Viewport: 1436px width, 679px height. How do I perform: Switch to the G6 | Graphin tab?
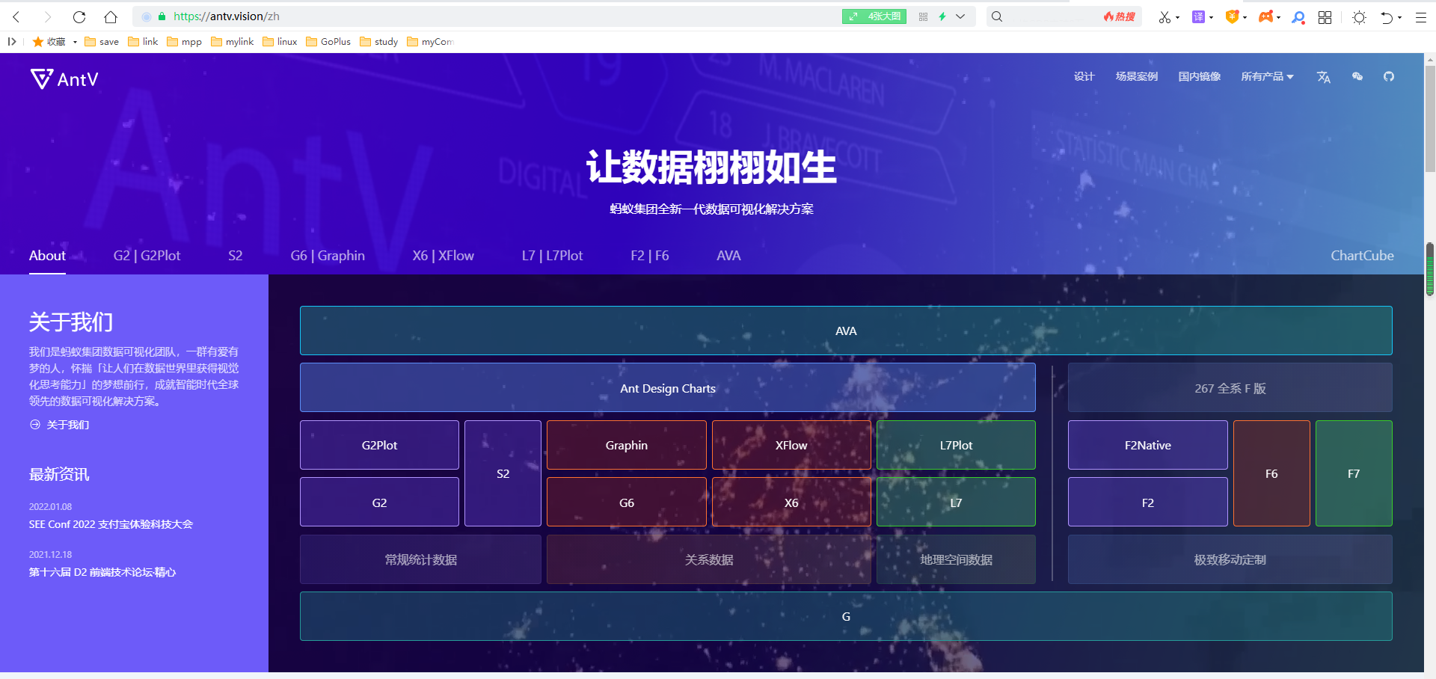(328, 256)
